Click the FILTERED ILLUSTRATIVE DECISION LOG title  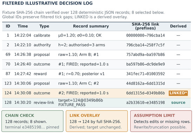click(x=47, y=3)
